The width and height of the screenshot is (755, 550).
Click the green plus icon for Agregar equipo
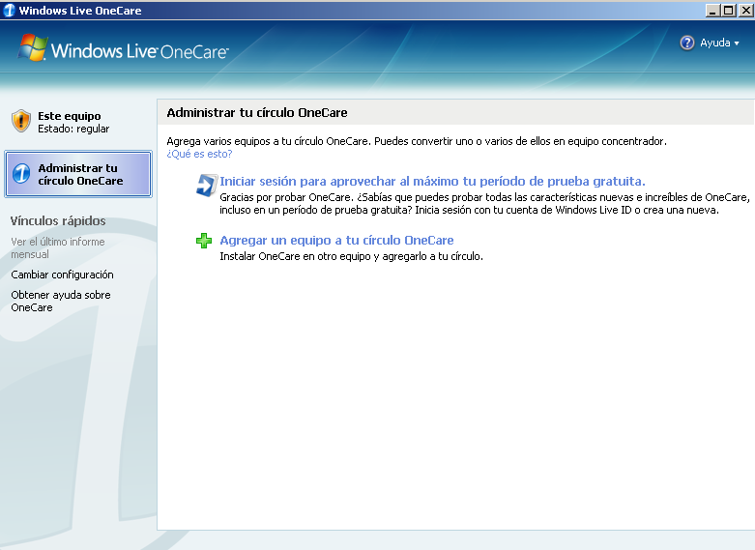pos(204,241)
